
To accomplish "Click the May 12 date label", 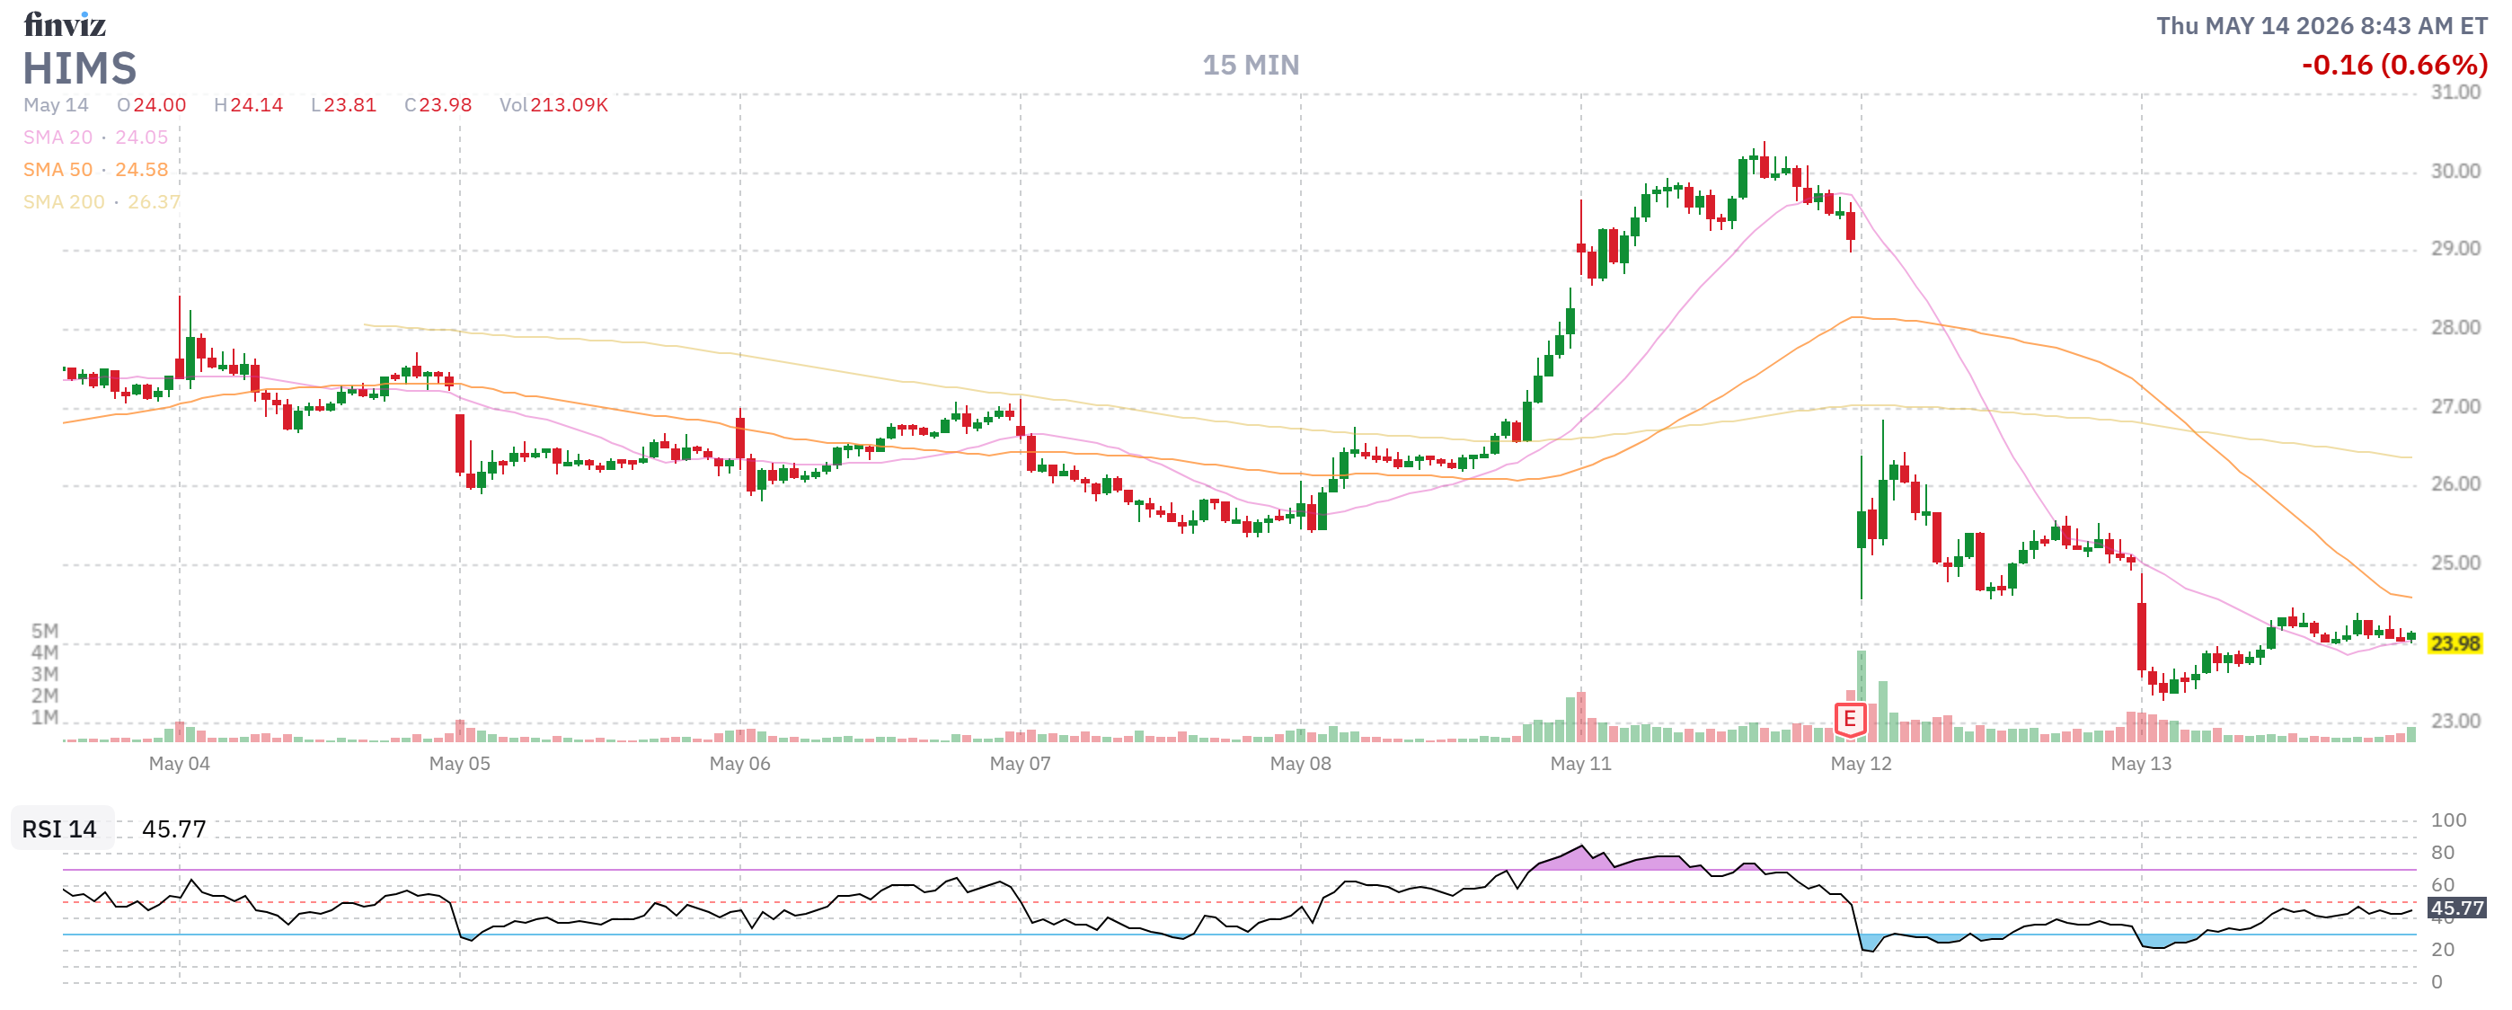I will pyautogui.click(x=1861, y=764).
